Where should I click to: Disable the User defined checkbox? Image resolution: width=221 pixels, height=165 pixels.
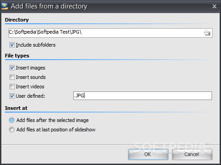point(12,96)
